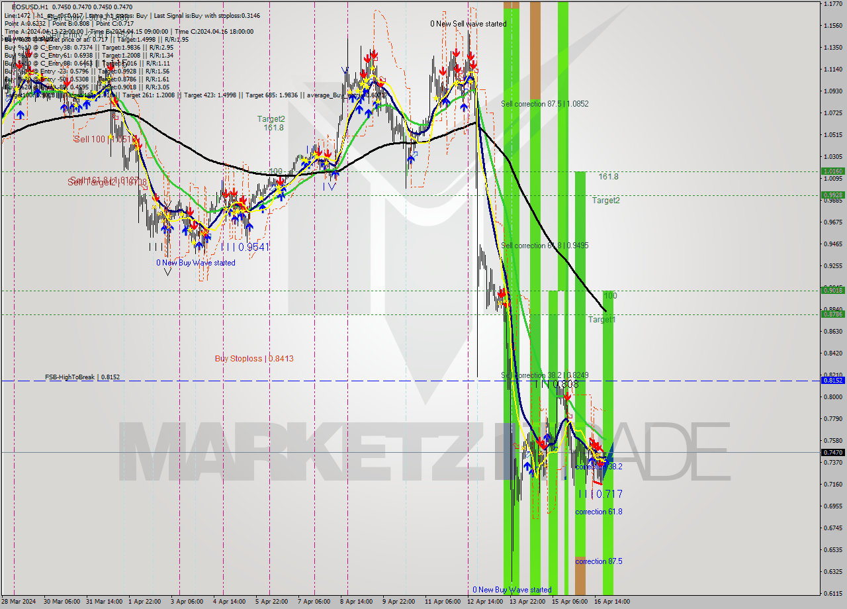Click 'Target2' label beside green bar at right
Screen dimensions: 847x609
tap(606, 200)
